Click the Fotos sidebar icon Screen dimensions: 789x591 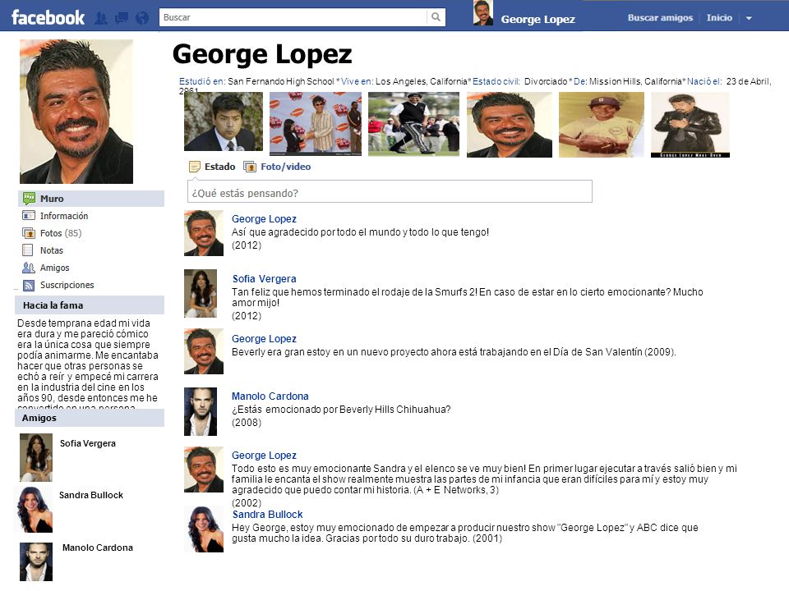(x=29, y=232)
